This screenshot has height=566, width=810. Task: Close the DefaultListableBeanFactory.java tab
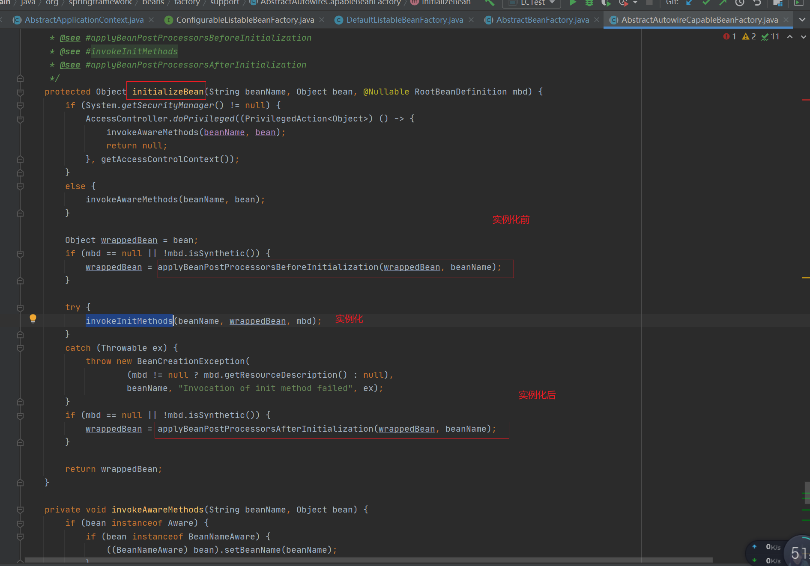pos(471,20)
